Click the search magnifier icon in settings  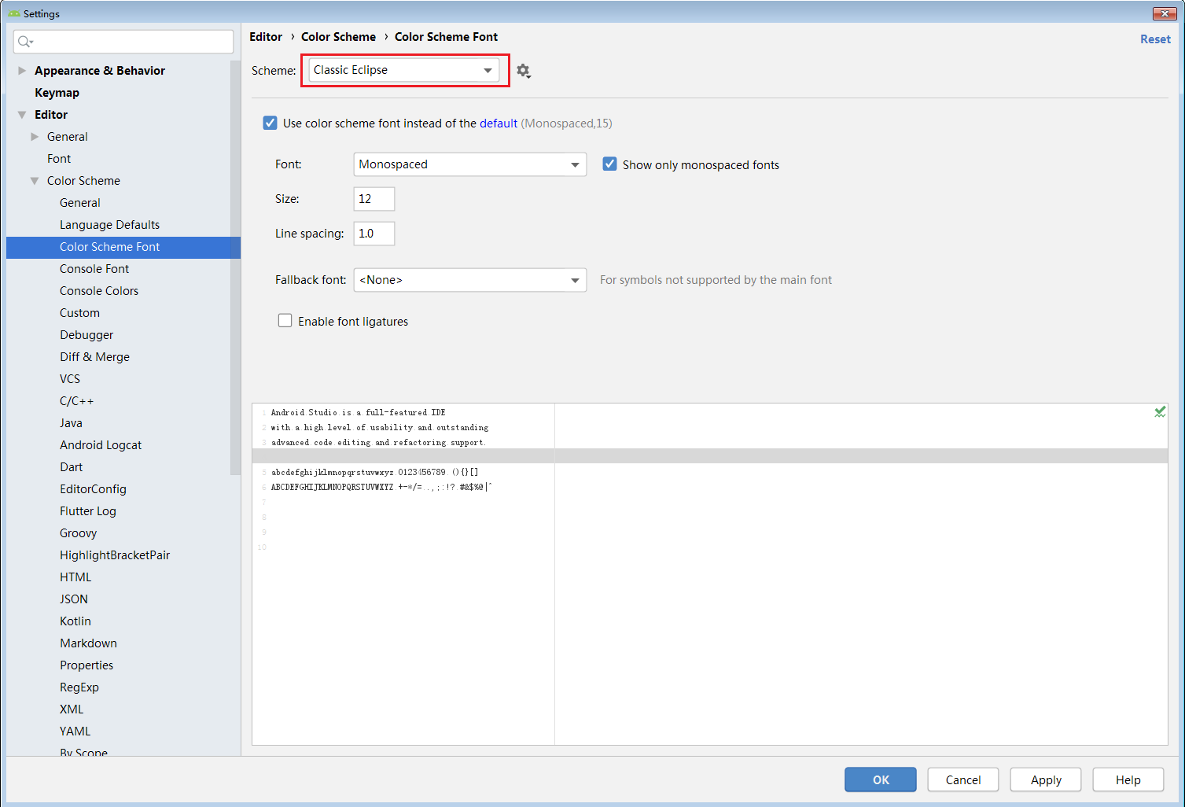click(x=25, y=42)
